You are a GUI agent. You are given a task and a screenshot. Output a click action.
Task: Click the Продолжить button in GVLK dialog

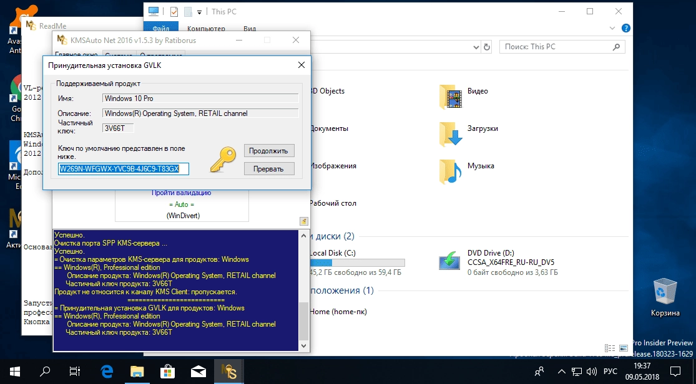click(x=268, y=151)
